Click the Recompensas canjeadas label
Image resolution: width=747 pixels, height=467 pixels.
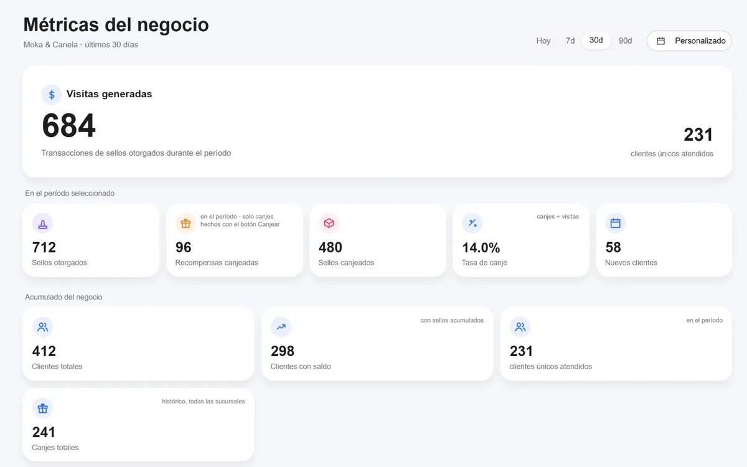pyautogui.click(x=217, y=263)
